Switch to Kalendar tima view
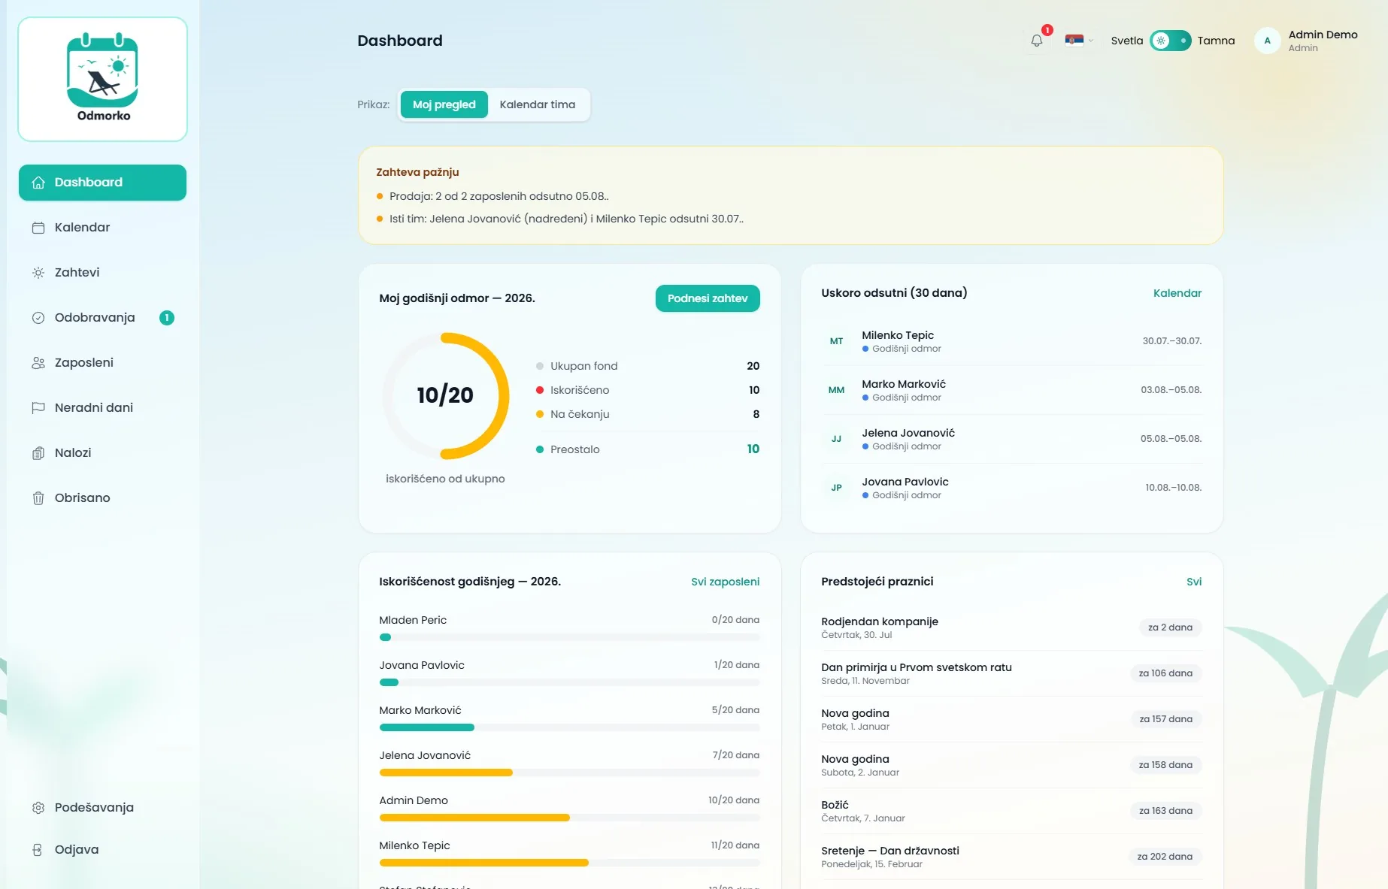Image resolution: width=1388 pixels, height=889 pixels. coord(537,104)
